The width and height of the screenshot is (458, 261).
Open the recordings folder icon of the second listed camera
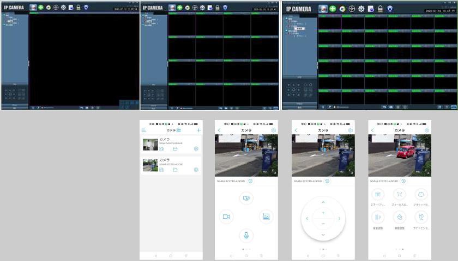point(175,170)
